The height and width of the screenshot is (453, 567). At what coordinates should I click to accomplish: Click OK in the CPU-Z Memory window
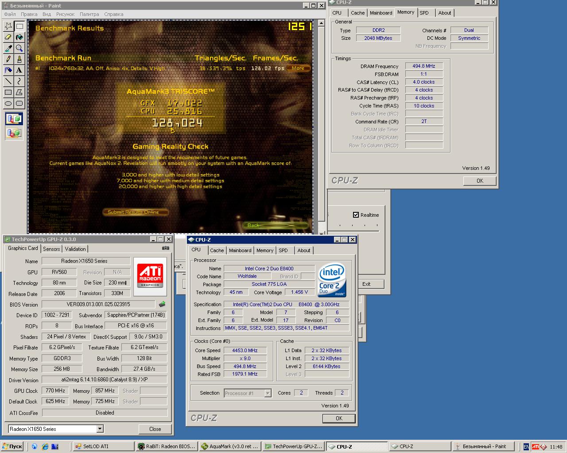click(x=480, y=181)
